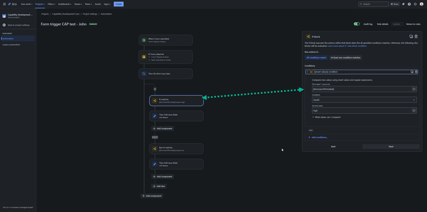
Task: Delete the smart values condition
Action: point(416,72)
